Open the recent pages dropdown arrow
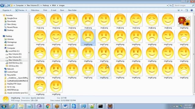This screenshot has height=109, width=195. coord(9,5)
